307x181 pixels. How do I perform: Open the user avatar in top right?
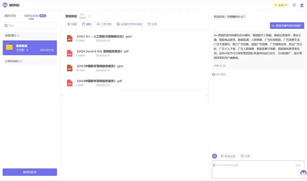(x=301, y=5)
